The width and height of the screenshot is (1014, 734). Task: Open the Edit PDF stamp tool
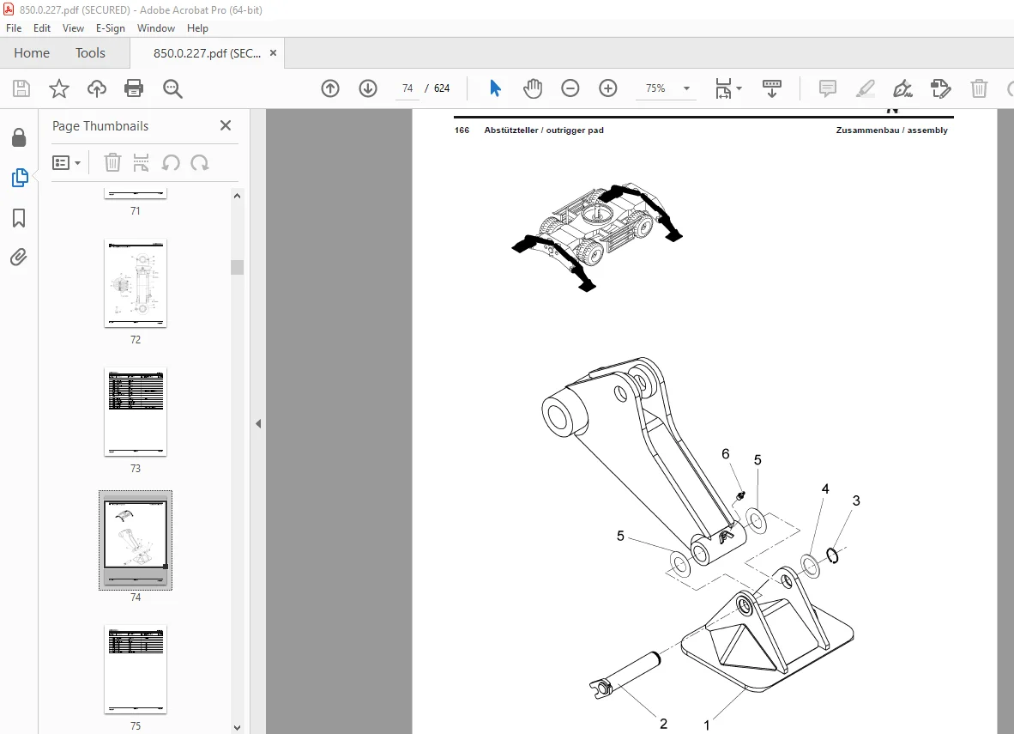(x=941, y=88)
